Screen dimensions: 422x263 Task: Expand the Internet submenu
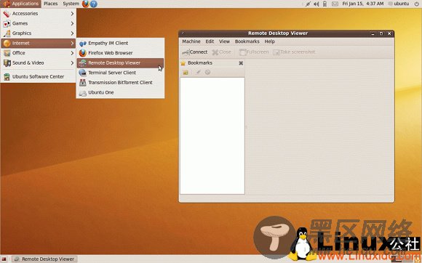(x=39, y=44)
